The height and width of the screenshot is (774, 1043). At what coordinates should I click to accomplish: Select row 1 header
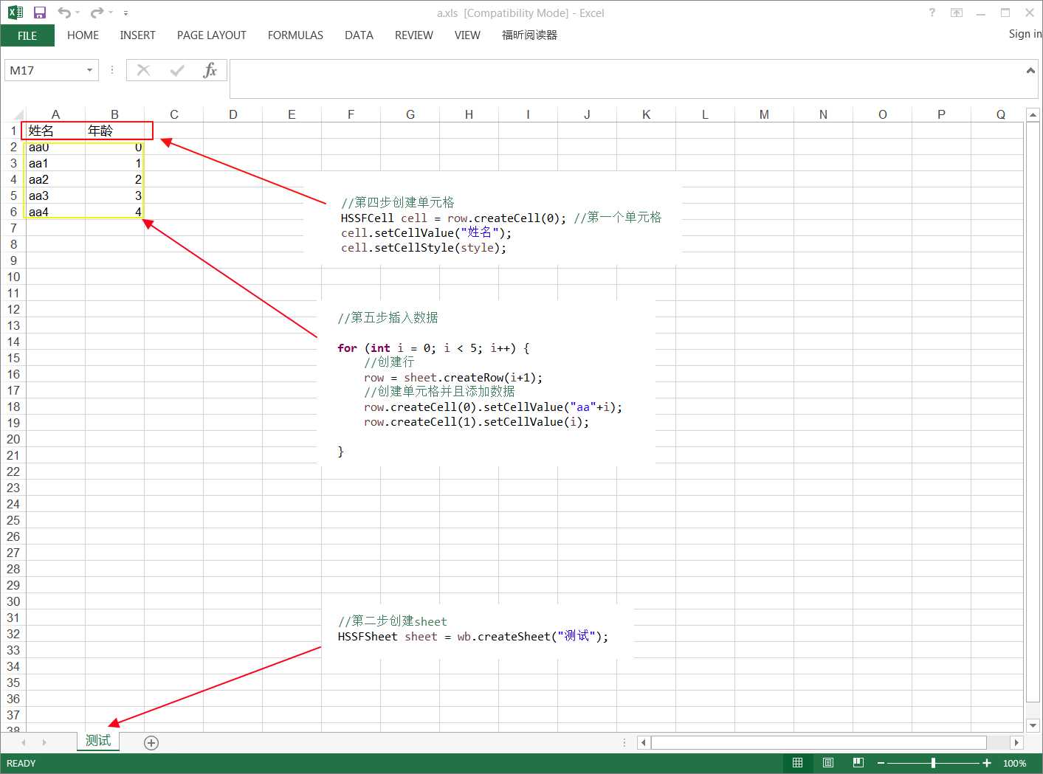click(x=13, y=131)
